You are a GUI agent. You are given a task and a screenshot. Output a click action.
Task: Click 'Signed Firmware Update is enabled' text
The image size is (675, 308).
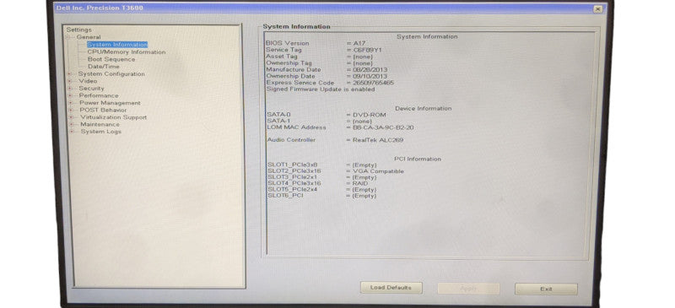point(321,89)
